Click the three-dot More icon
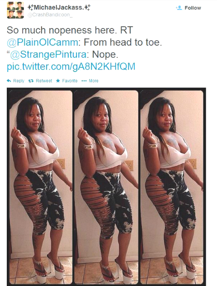The height and width of the screenshot is (286, 217). [84, 81]
